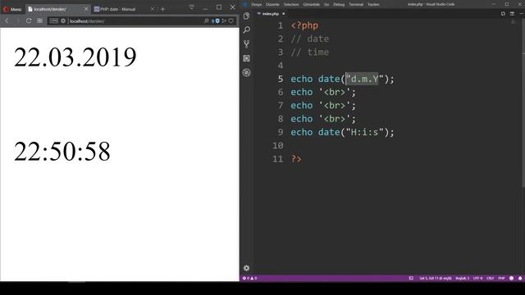The image size is (525, 295).
Task: Click the "H:i:s" string on line 9
Action: point(364,132)
